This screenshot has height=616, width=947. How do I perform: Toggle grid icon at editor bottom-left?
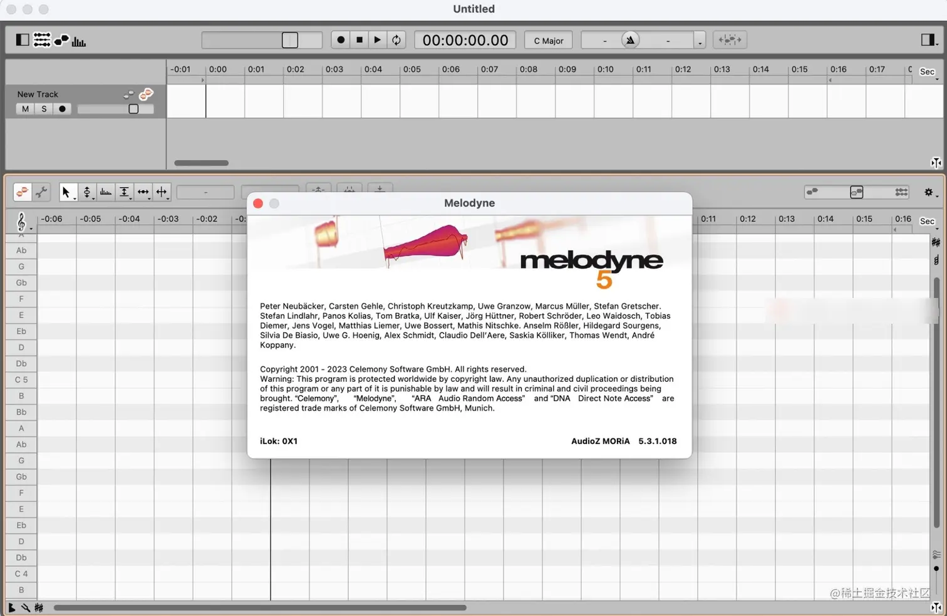pos(39,607)
